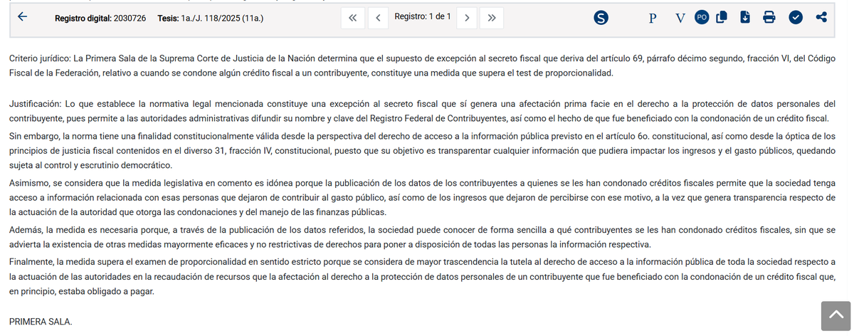
Task: Click the paragraph starting 'Además'
Action: point(423,236)
